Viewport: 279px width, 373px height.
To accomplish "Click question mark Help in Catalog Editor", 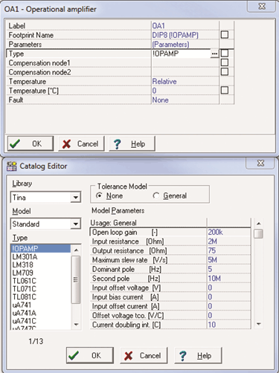I will tap(198, 355).
